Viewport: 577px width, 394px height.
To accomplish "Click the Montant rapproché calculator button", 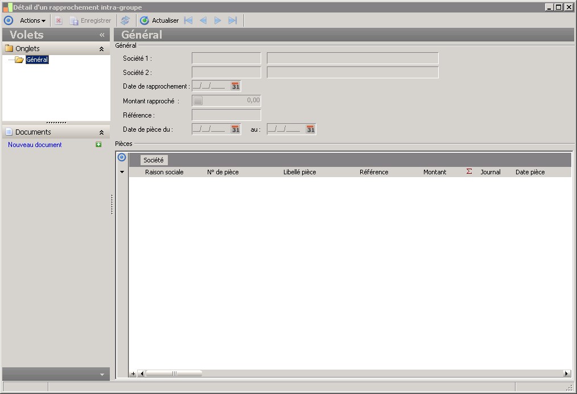I will (x=198, y=100).
